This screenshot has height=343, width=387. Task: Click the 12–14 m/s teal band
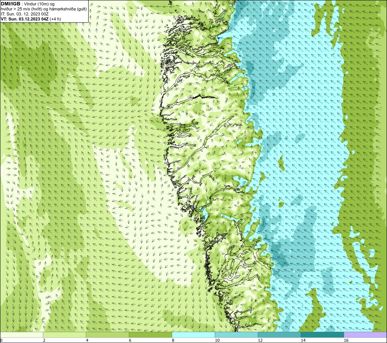(279, 334)
